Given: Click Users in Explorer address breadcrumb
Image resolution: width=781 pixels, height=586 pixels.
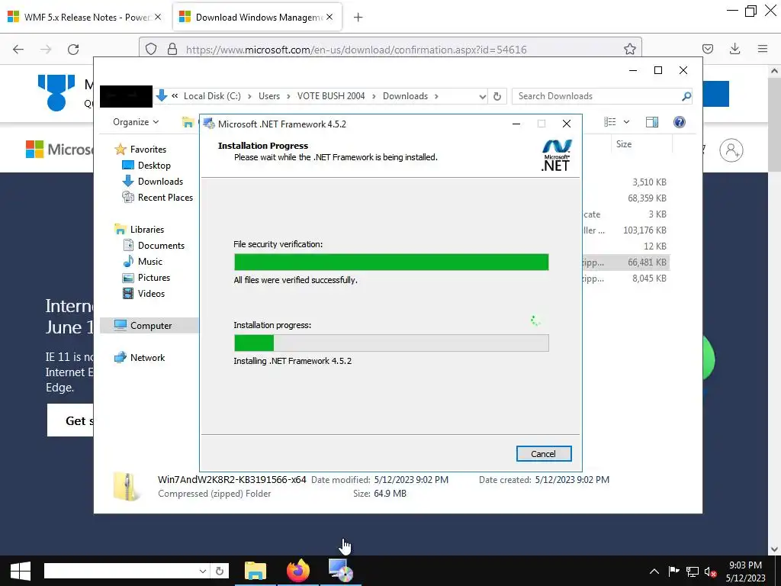Looking at the screenshot, I should [x=269, y=95].
